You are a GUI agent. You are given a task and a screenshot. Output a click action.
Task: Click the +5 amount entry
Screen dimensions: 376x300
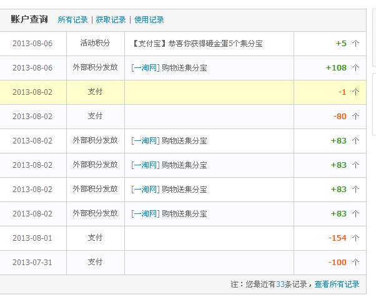coord(341,44)
